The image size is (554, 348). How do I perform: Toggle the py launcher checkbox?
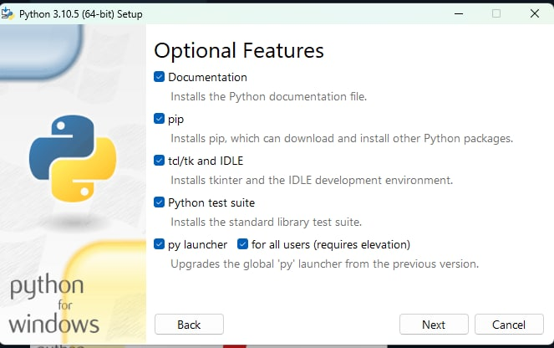[x=159, y=244]
